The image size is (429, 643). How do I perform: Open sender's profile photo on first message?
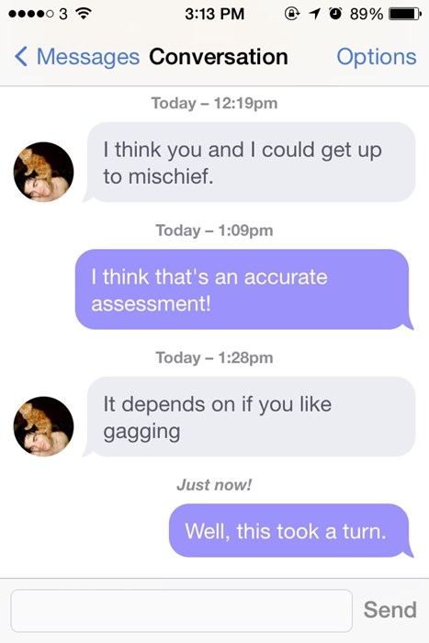43,172
